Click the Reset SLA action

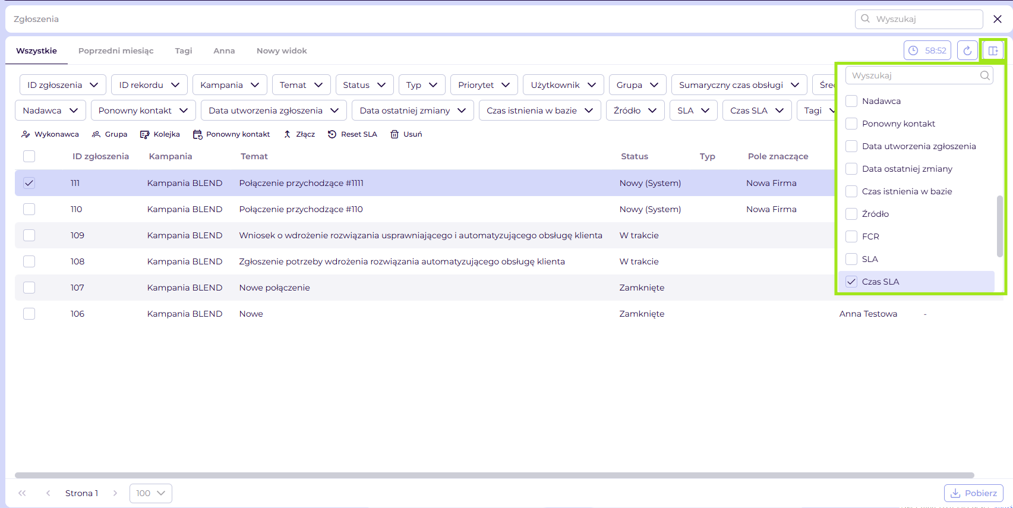352,134
